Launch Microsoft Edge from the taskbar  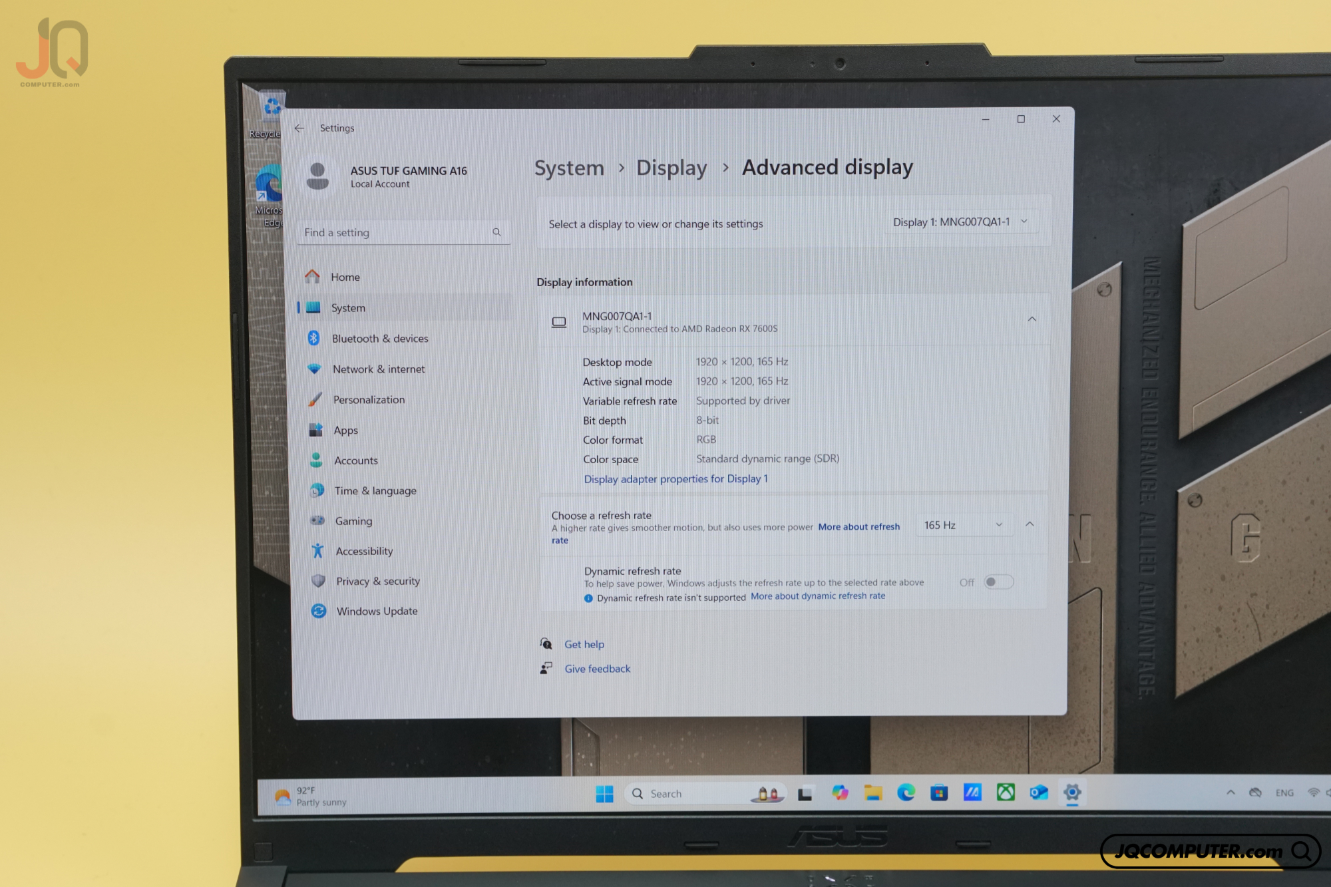click(x=906, y=793)
